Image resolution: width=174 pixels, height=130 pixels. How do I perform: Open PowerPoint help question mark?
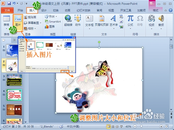[171, 10]
